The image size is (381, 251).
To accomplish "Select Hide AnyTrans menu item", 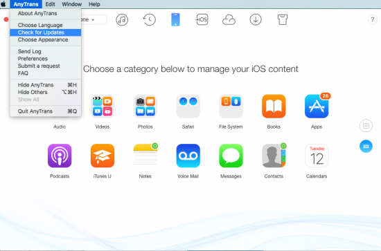I will [x=46, y=85].
